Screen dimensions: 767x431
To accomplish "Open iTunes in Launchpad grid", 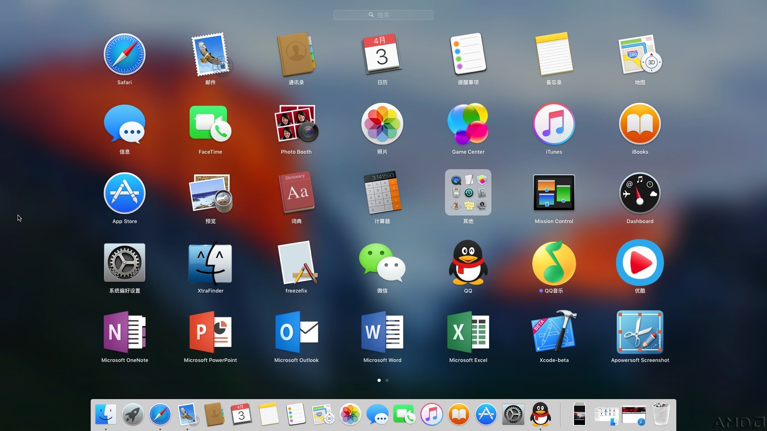I will coord(554,124).
